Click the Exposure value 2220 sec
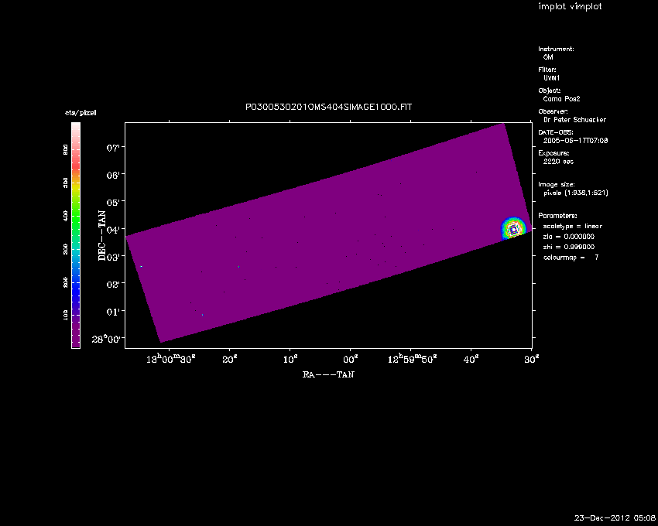 (x=558, y=162)
